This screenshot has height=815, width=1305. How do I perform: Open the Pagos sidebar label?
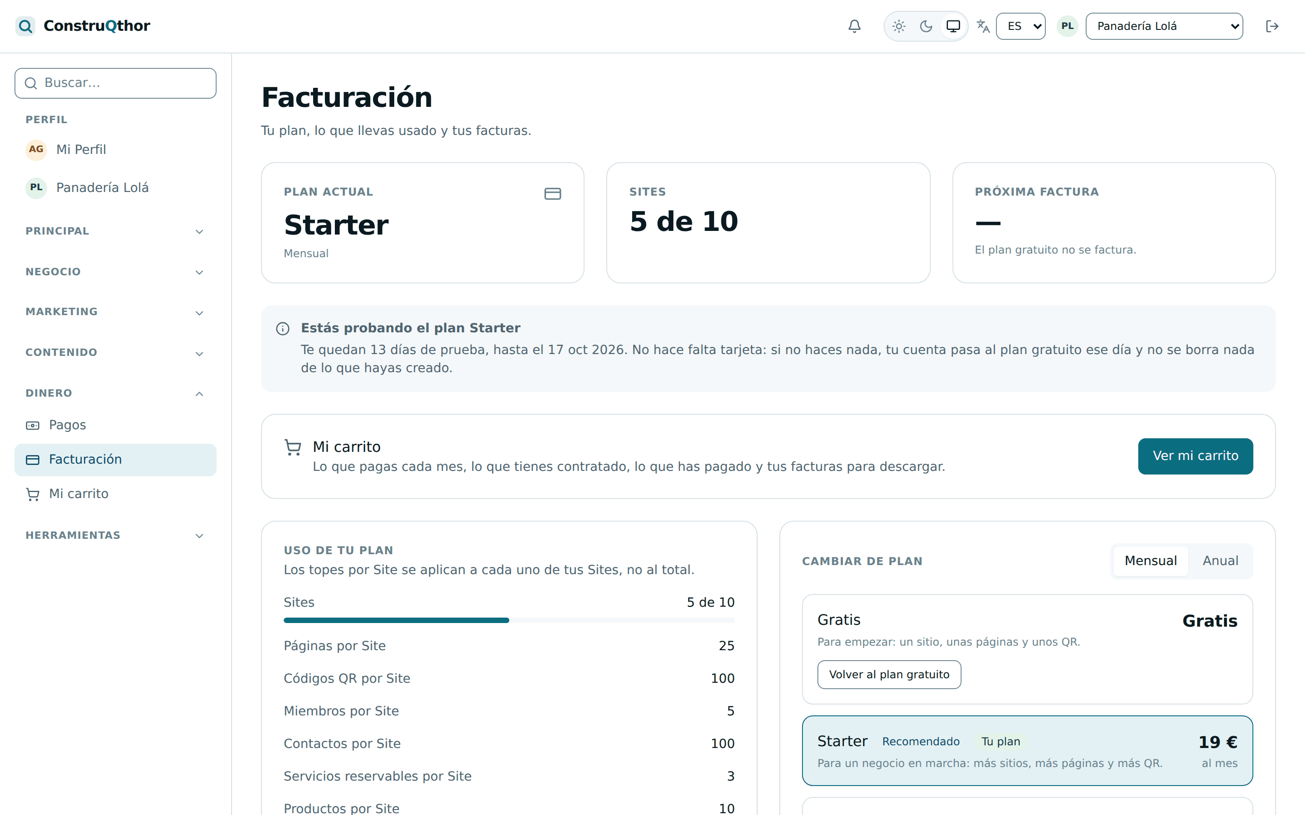(68, 425)
